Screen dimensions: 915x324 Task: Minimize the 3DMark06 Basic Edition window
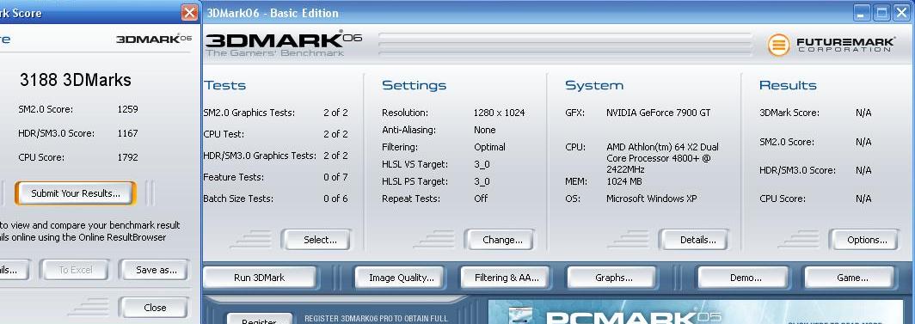863,13
